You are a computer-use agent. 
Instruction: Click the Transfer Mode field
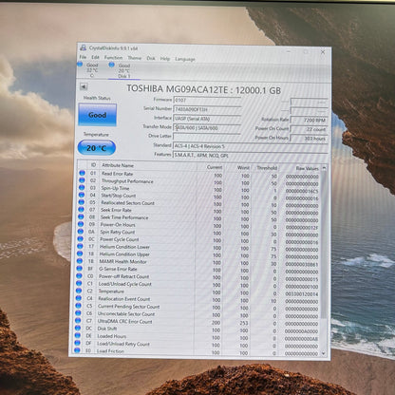click(207, 128)
